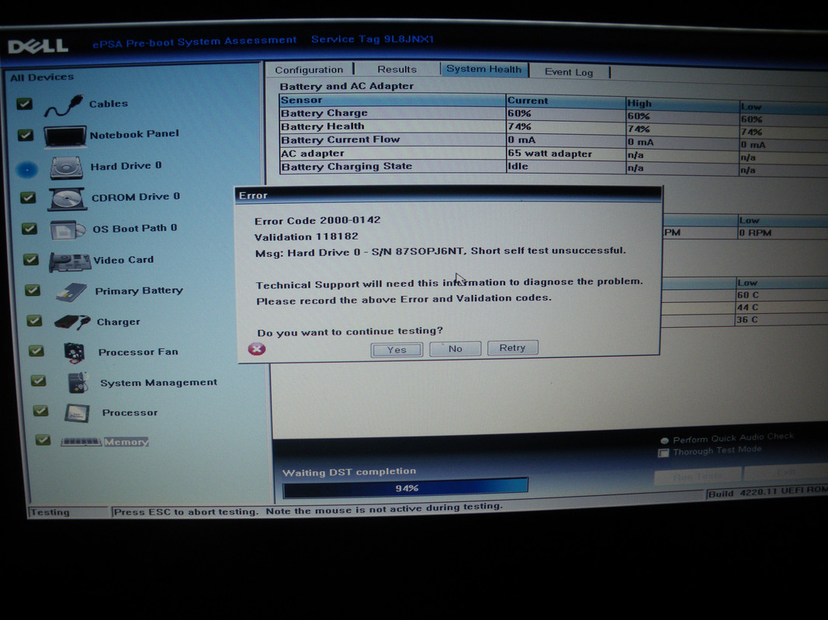Select the Hard Drive 0 disk icon

[67, 167]
